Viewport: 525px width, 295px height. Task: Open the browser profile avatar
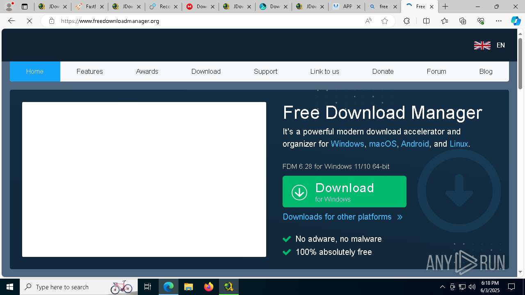click(x=9, y=7)
